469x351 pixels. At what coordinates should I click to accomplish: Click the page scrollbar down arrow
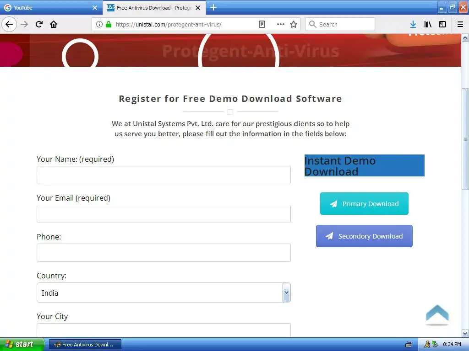[465, 333]
